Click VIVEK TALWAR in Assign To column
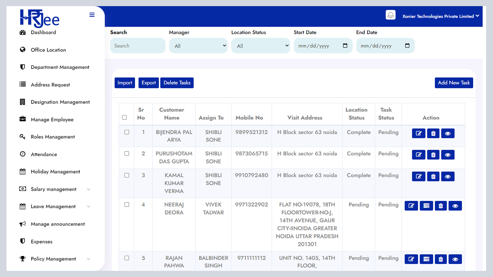The height and width of the screenshot is (277, 493). click(x=213, y=208)
